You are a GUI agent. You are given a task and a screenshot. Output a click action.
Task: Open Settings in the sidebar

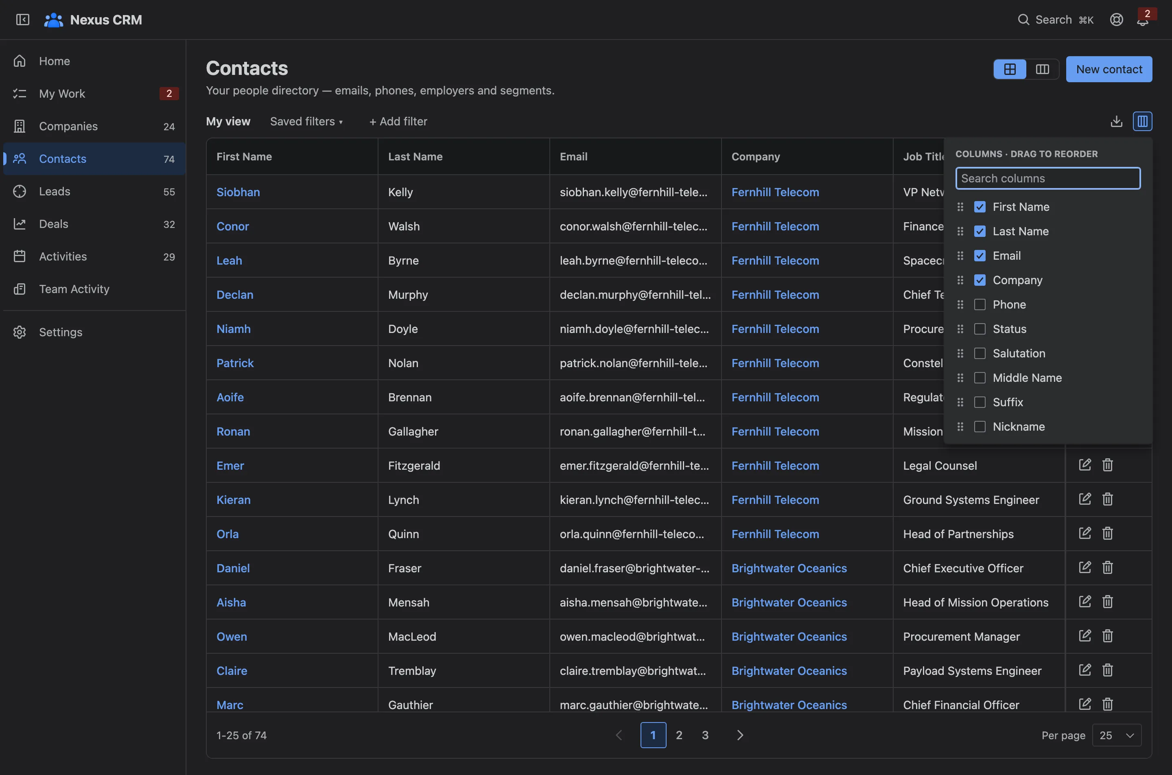[94, 332]
